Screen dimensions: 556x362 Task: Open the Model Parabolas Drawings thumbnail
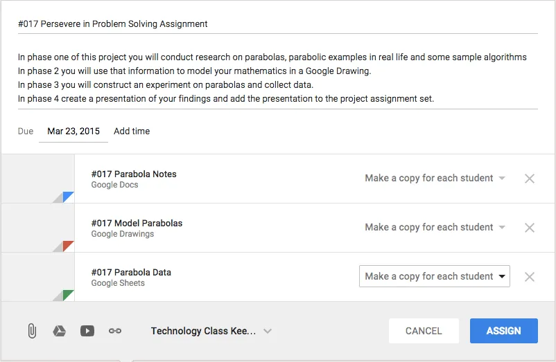point(38,228)
